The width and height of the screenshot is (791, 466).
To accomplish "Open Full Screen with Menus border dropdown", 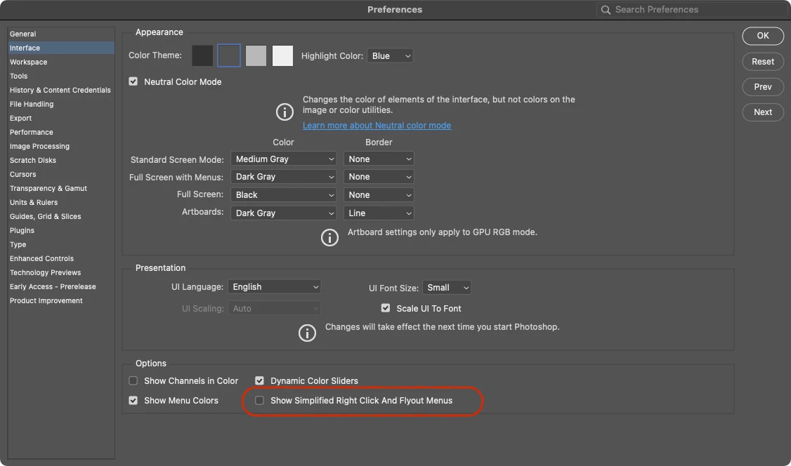I will [379, 177].
